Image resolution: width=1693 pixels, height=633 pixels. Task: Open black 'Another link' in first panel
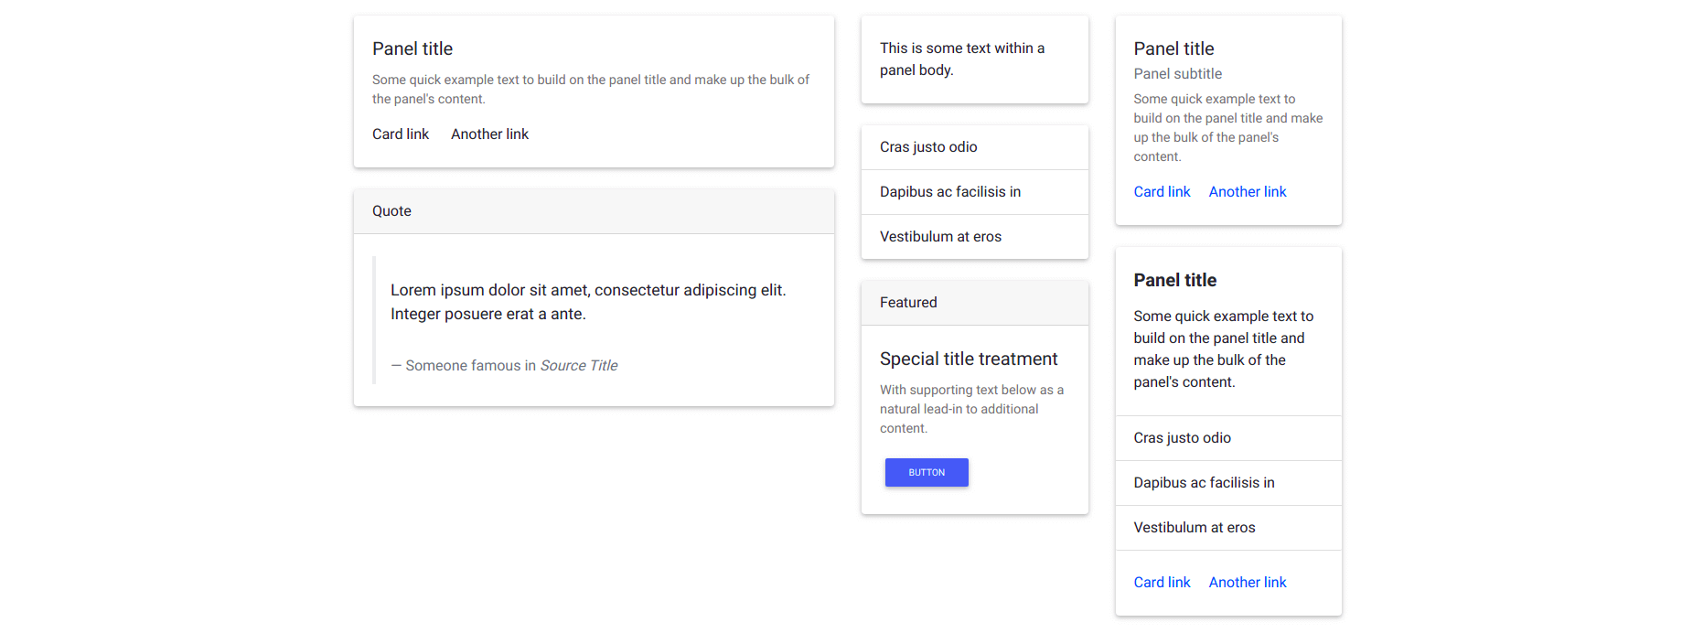[x=489, y=134]
